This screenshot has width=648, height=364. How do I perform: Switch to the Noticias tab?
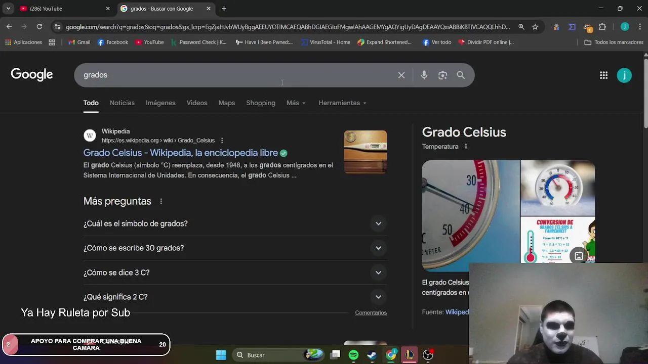(x=122, y=103)
